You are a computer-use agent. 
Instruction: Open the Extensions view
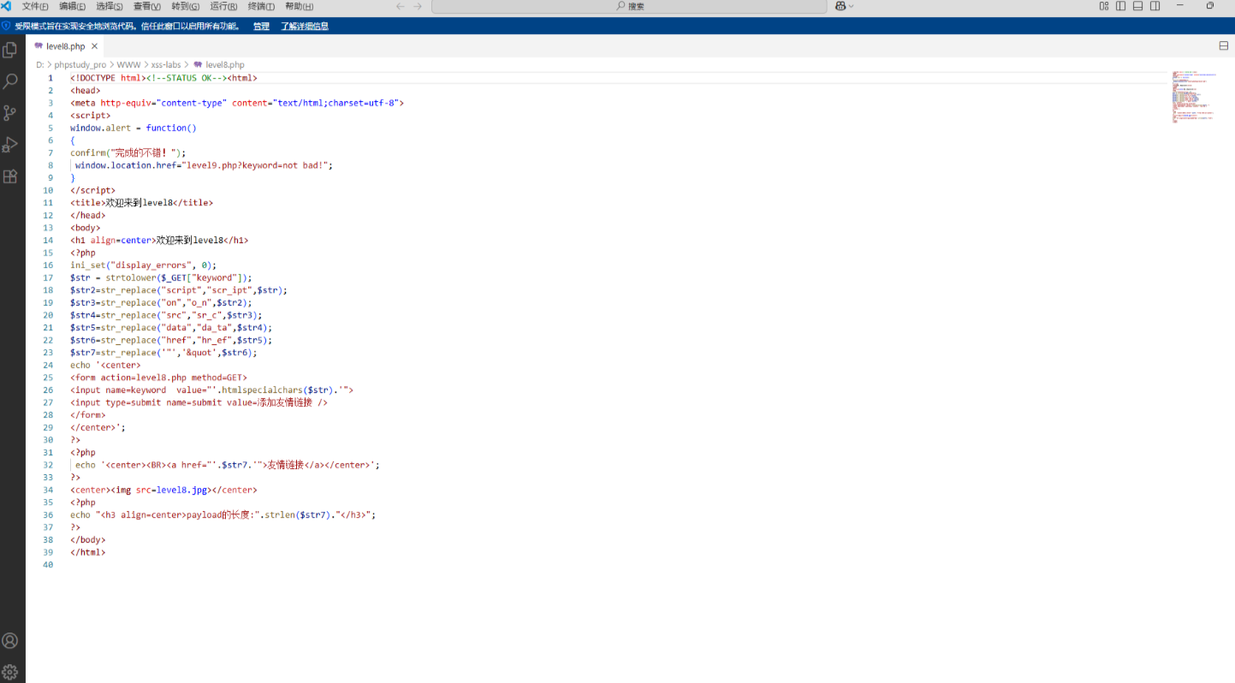pos(10,176)
